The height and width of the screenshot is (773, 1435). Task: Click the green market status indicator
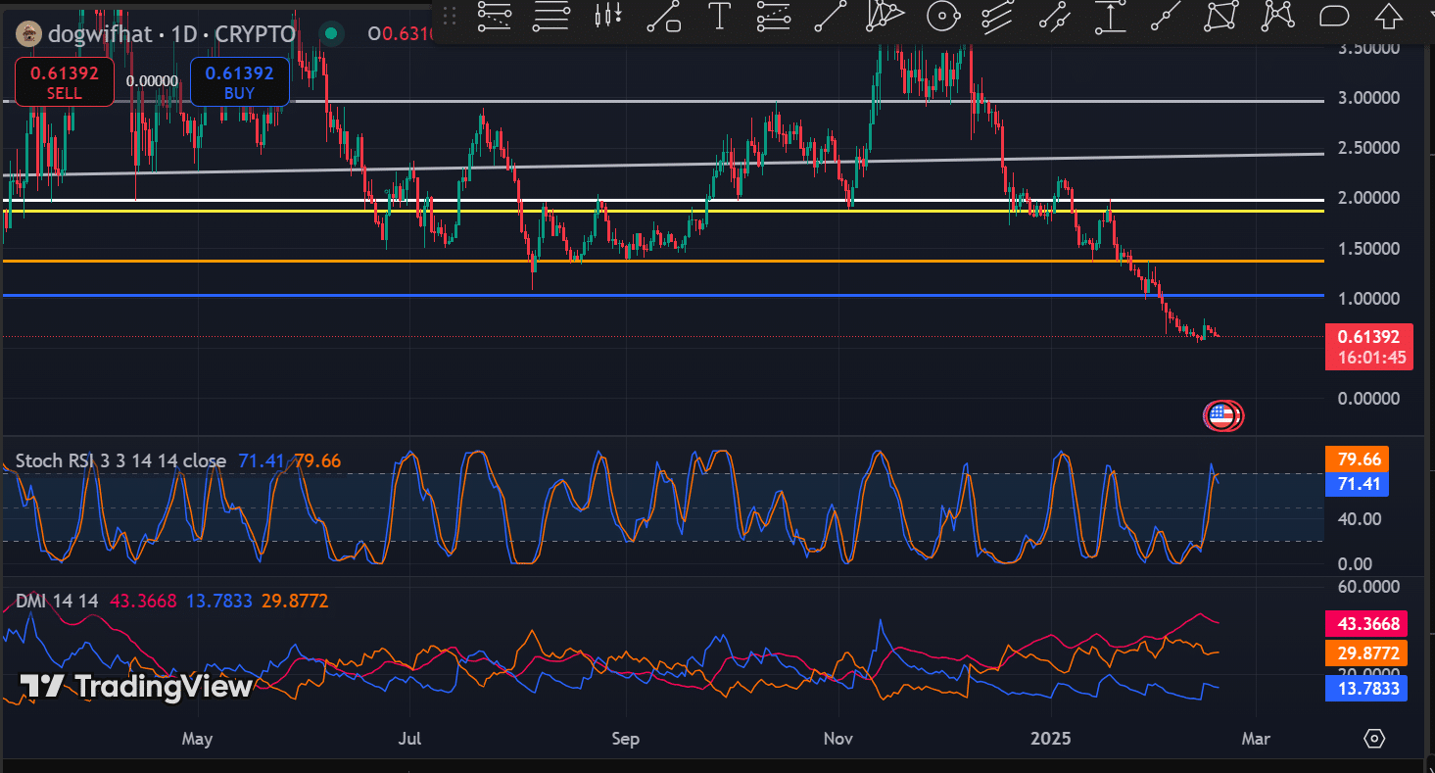(331, 34)
